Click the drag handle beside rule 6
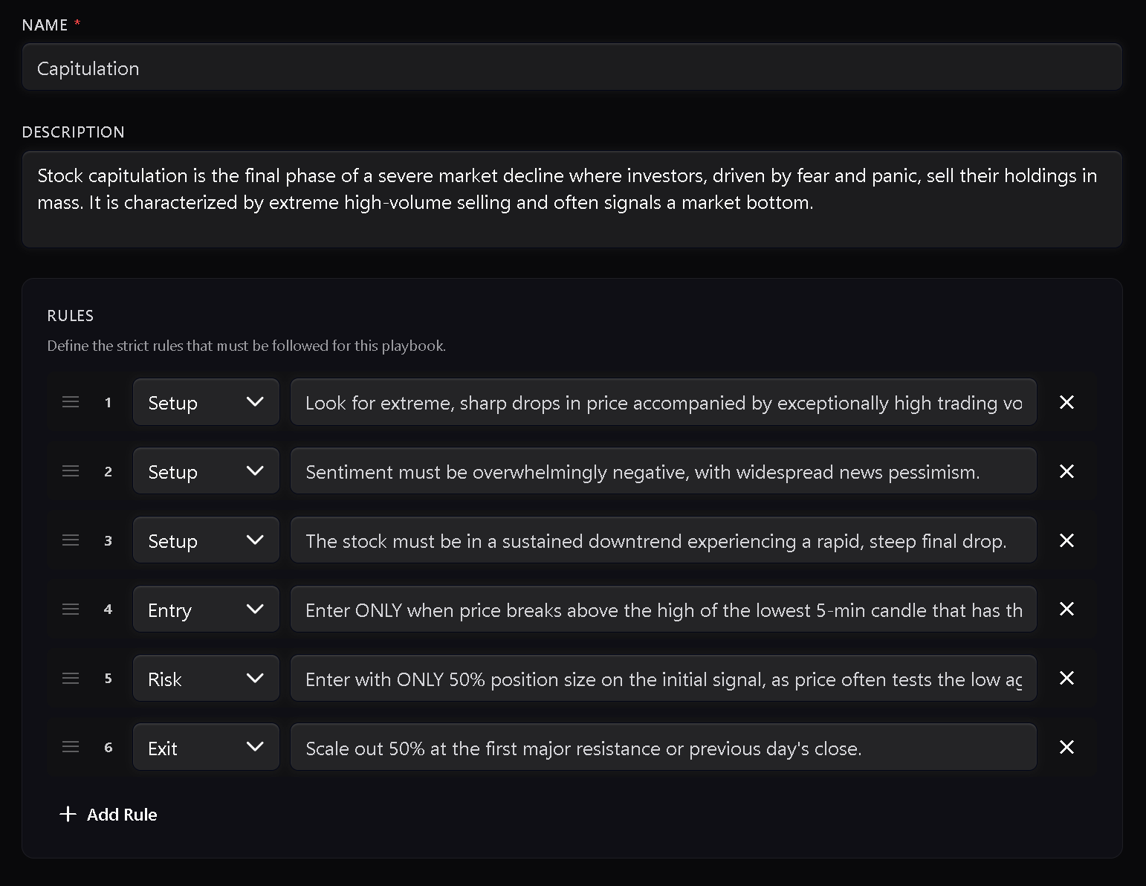1146x886 pixels. [x=71, y=747]
